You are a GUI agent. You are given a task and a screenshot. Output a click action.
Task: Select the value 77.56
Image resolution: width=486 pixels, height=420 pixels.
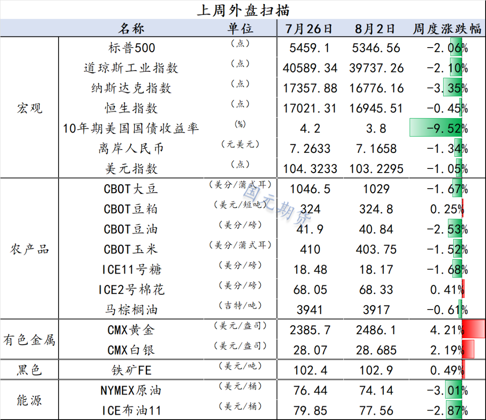[376, 411]
